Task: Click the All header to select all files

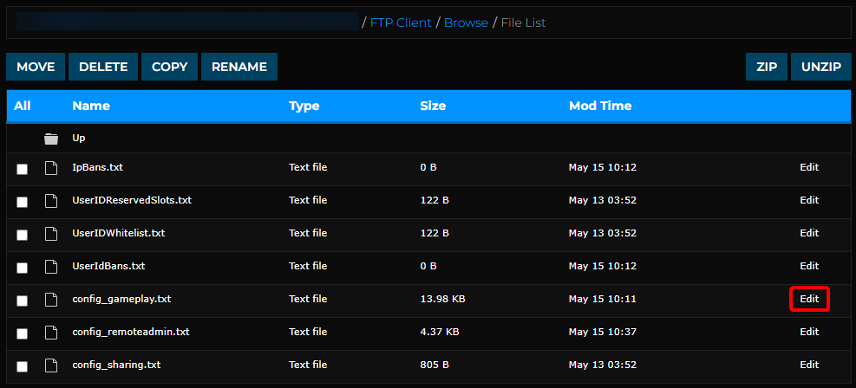Action: coord(23,106)
